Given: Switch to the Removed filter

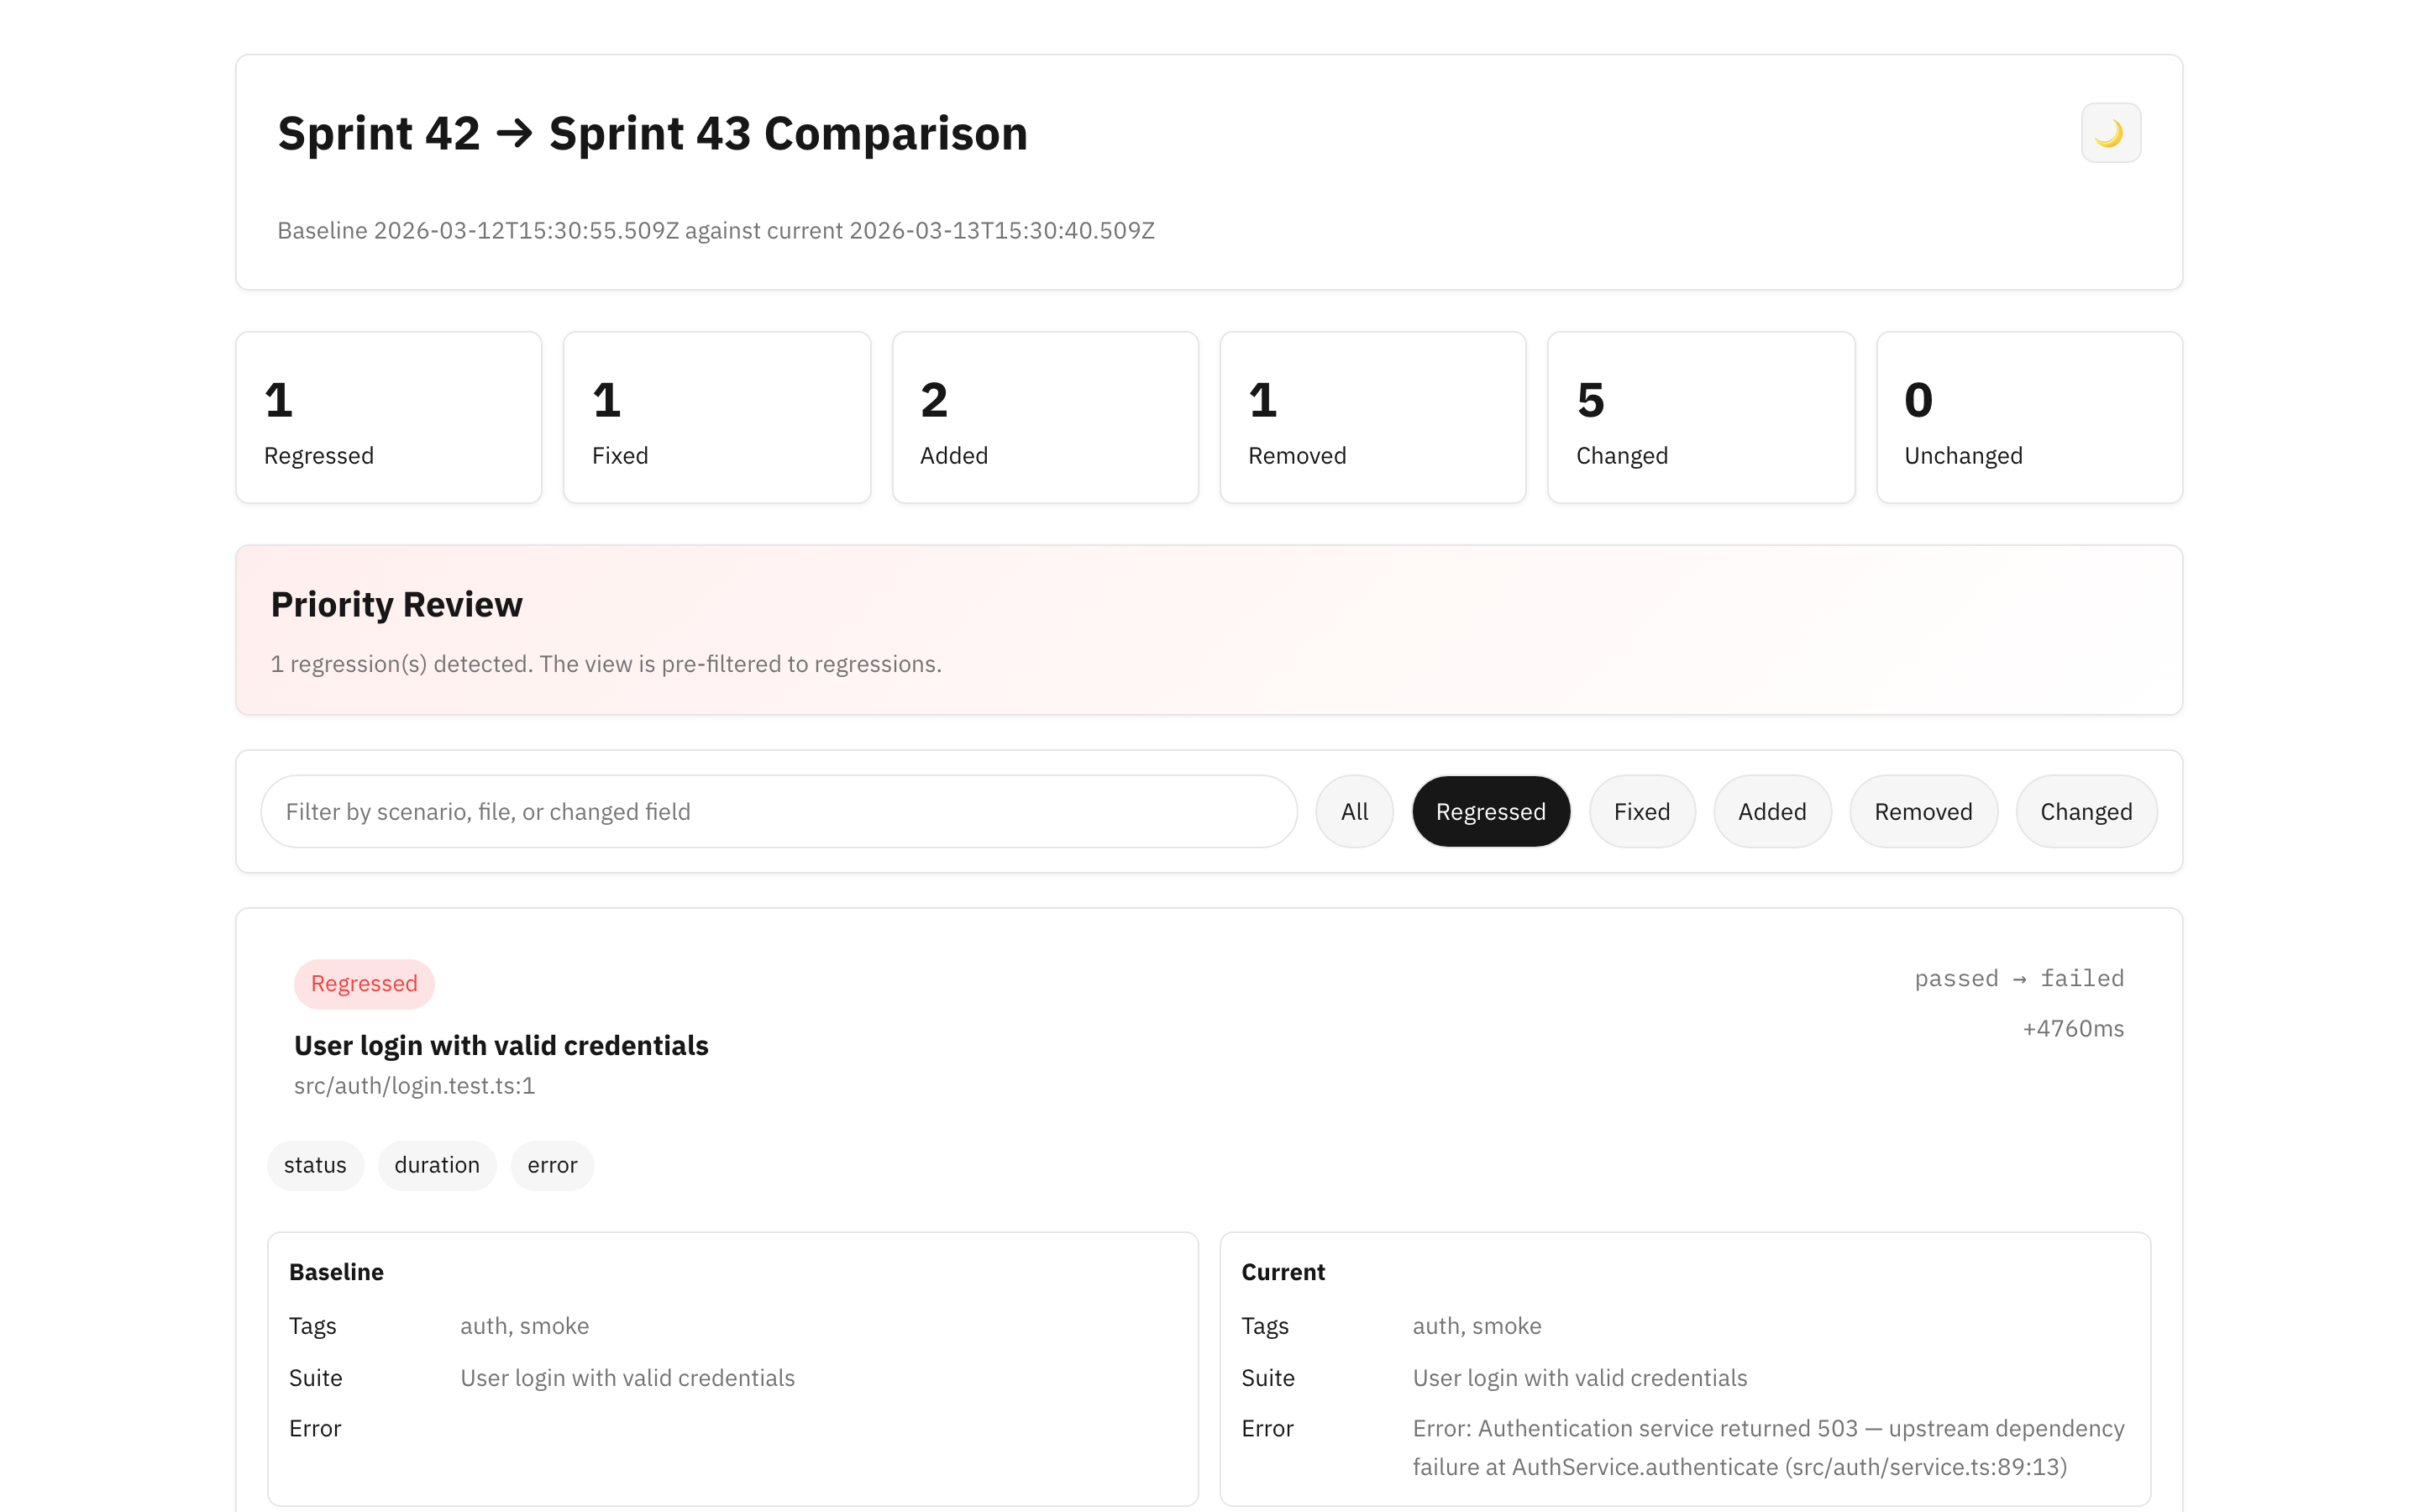Looking at the screenshot, I should pos(1923,811).
